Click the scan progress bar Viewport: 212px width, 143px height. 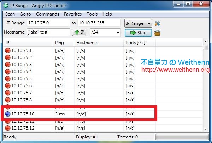coord(182,137)
